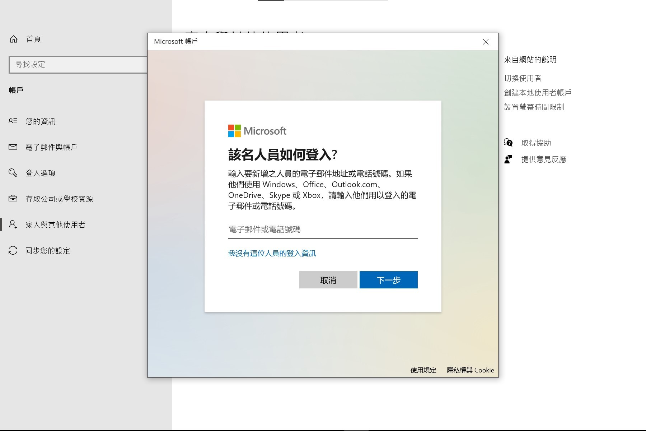
Task: Open 您的資訊 settings page
Action: [41, 121]
